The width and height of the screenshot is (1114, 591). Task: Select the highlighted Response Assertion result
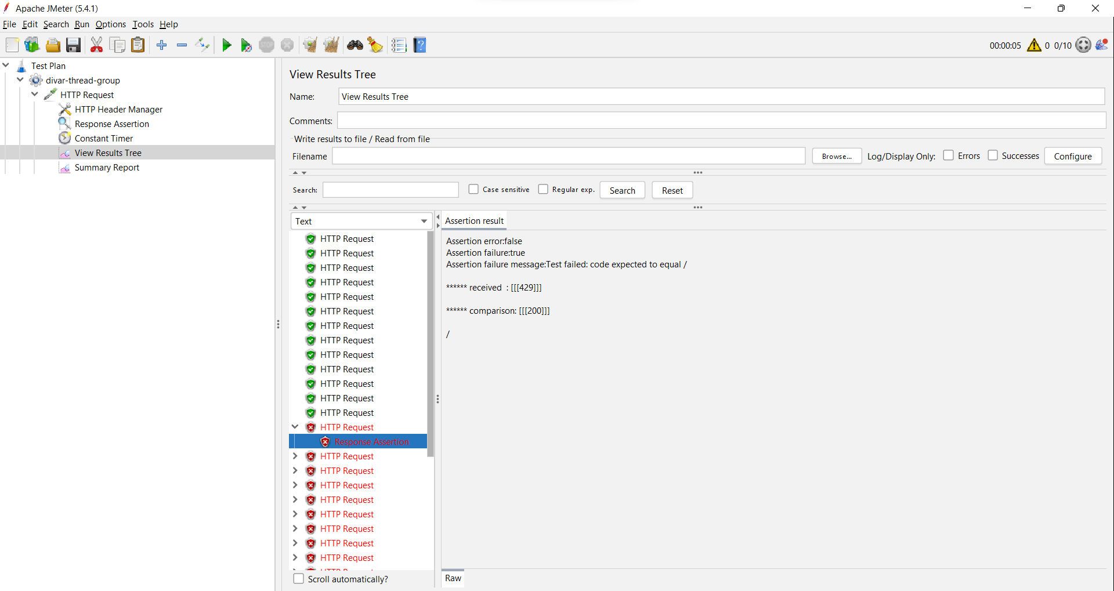tap(358, 441)
